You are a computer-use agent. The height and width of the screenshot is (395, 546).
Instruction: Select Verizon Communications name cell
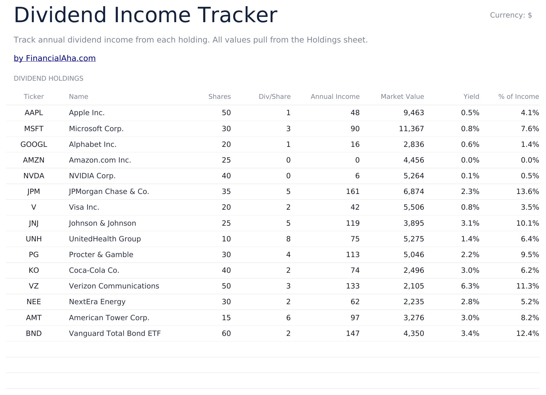tap(114, 286)
